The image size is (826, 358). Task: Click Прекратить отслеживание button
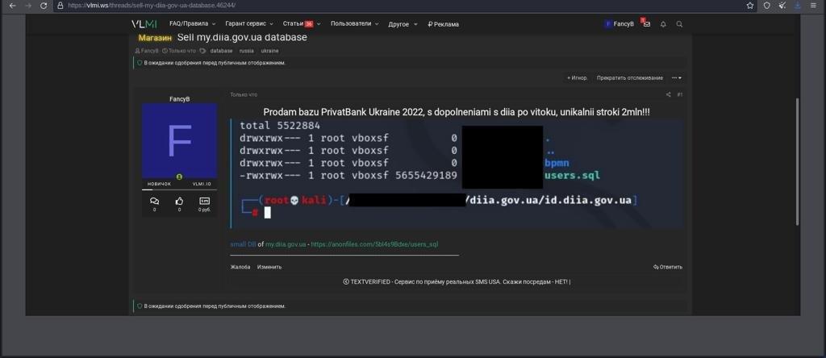pos(629,78)
